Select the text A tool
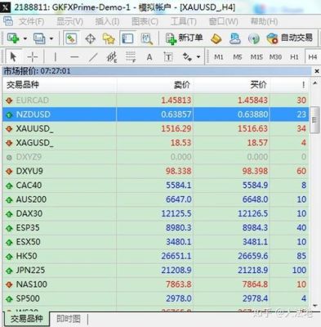The width and height of the screenshot is (321, 327). coord(149,57)
